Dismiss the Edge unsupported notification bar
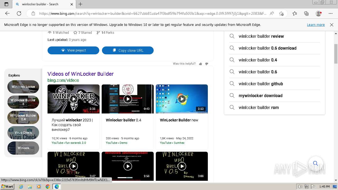Viewport: 338px width, 190px height. [332, 25]
